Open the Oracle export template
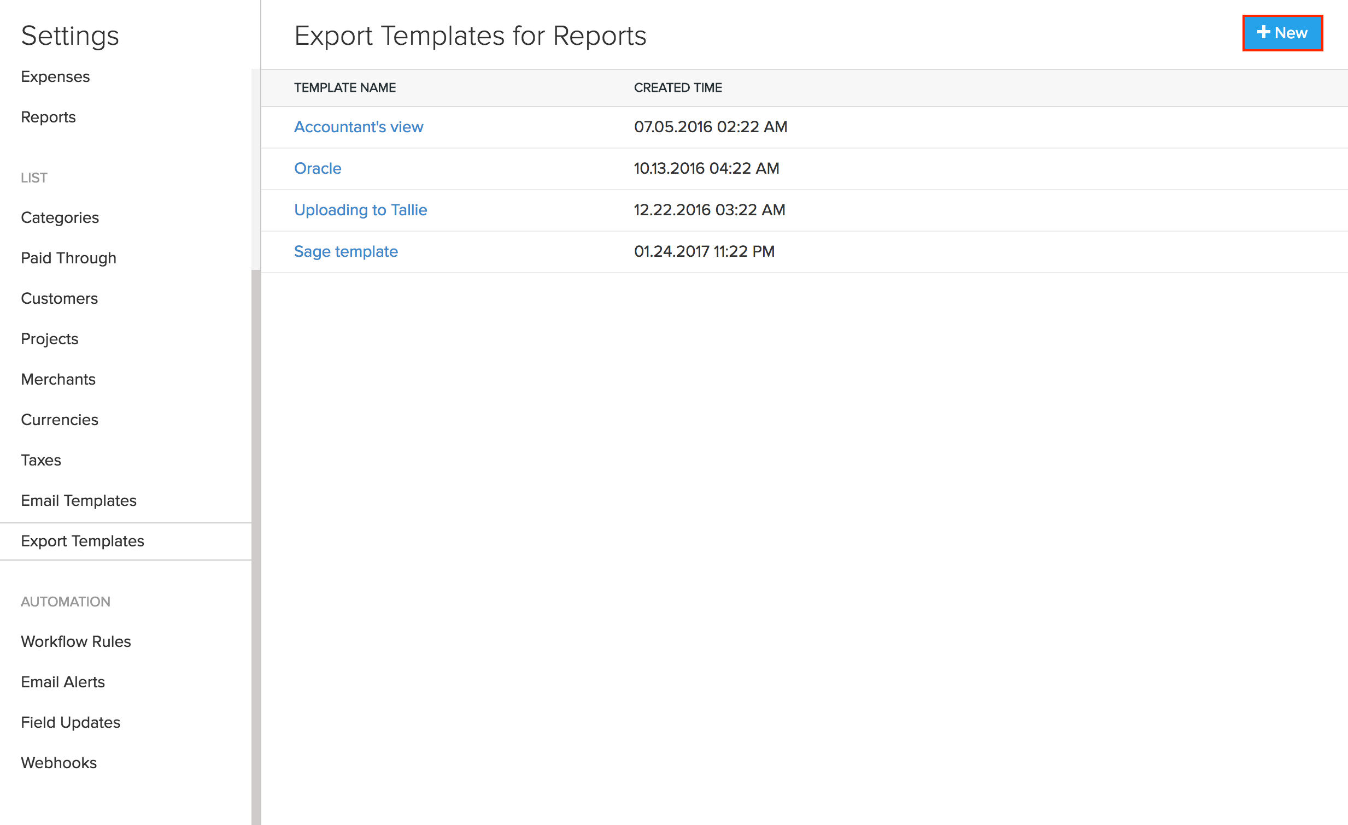 tap(317, 168)
